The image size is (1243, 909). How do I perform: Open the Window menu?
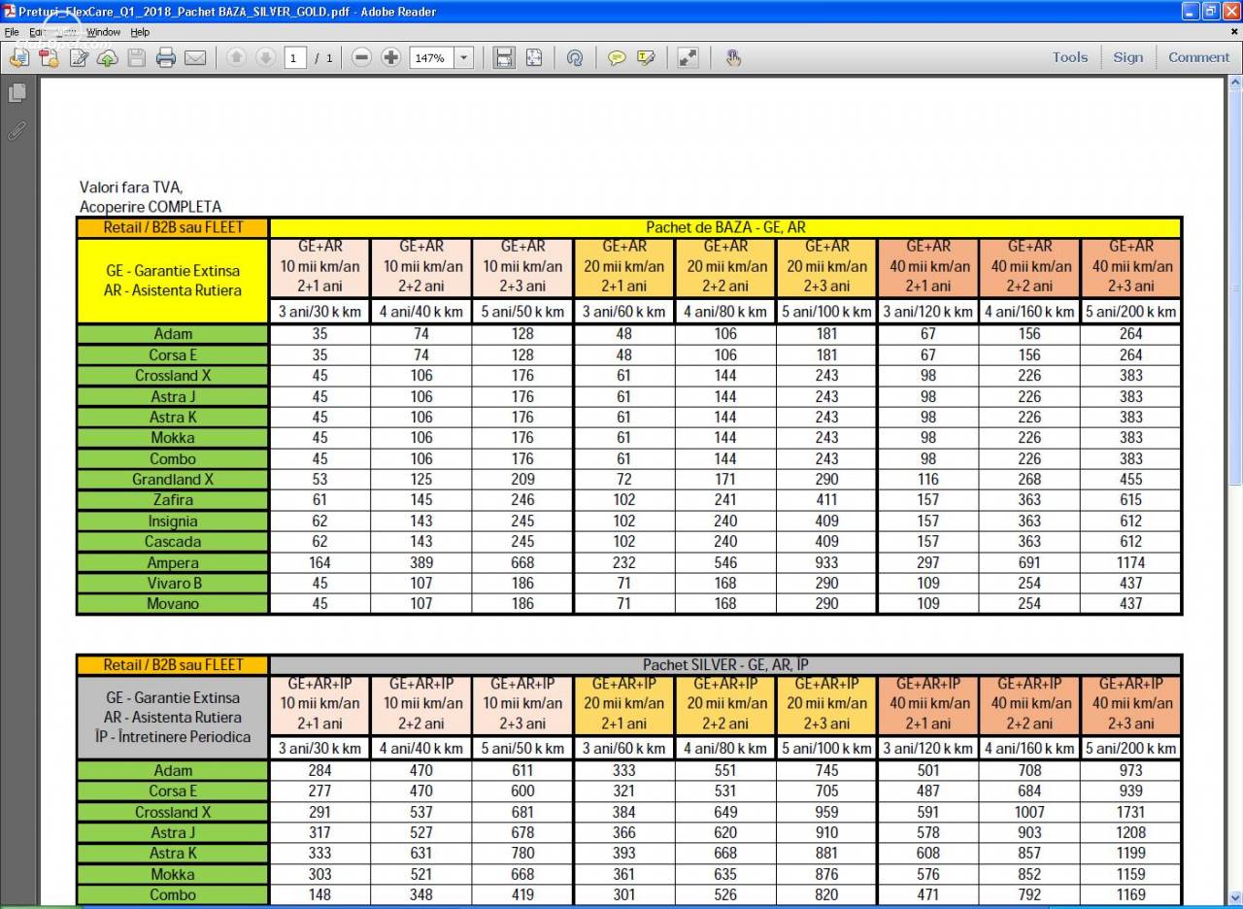(103, 32)
